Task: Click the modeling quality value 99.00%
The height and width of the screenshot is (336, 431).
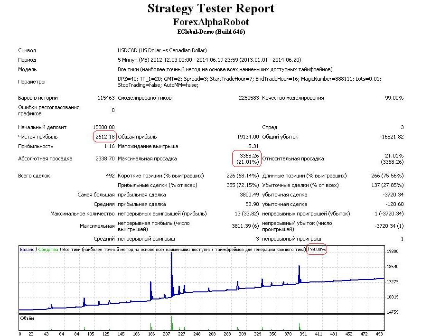Action: (394, 98)
